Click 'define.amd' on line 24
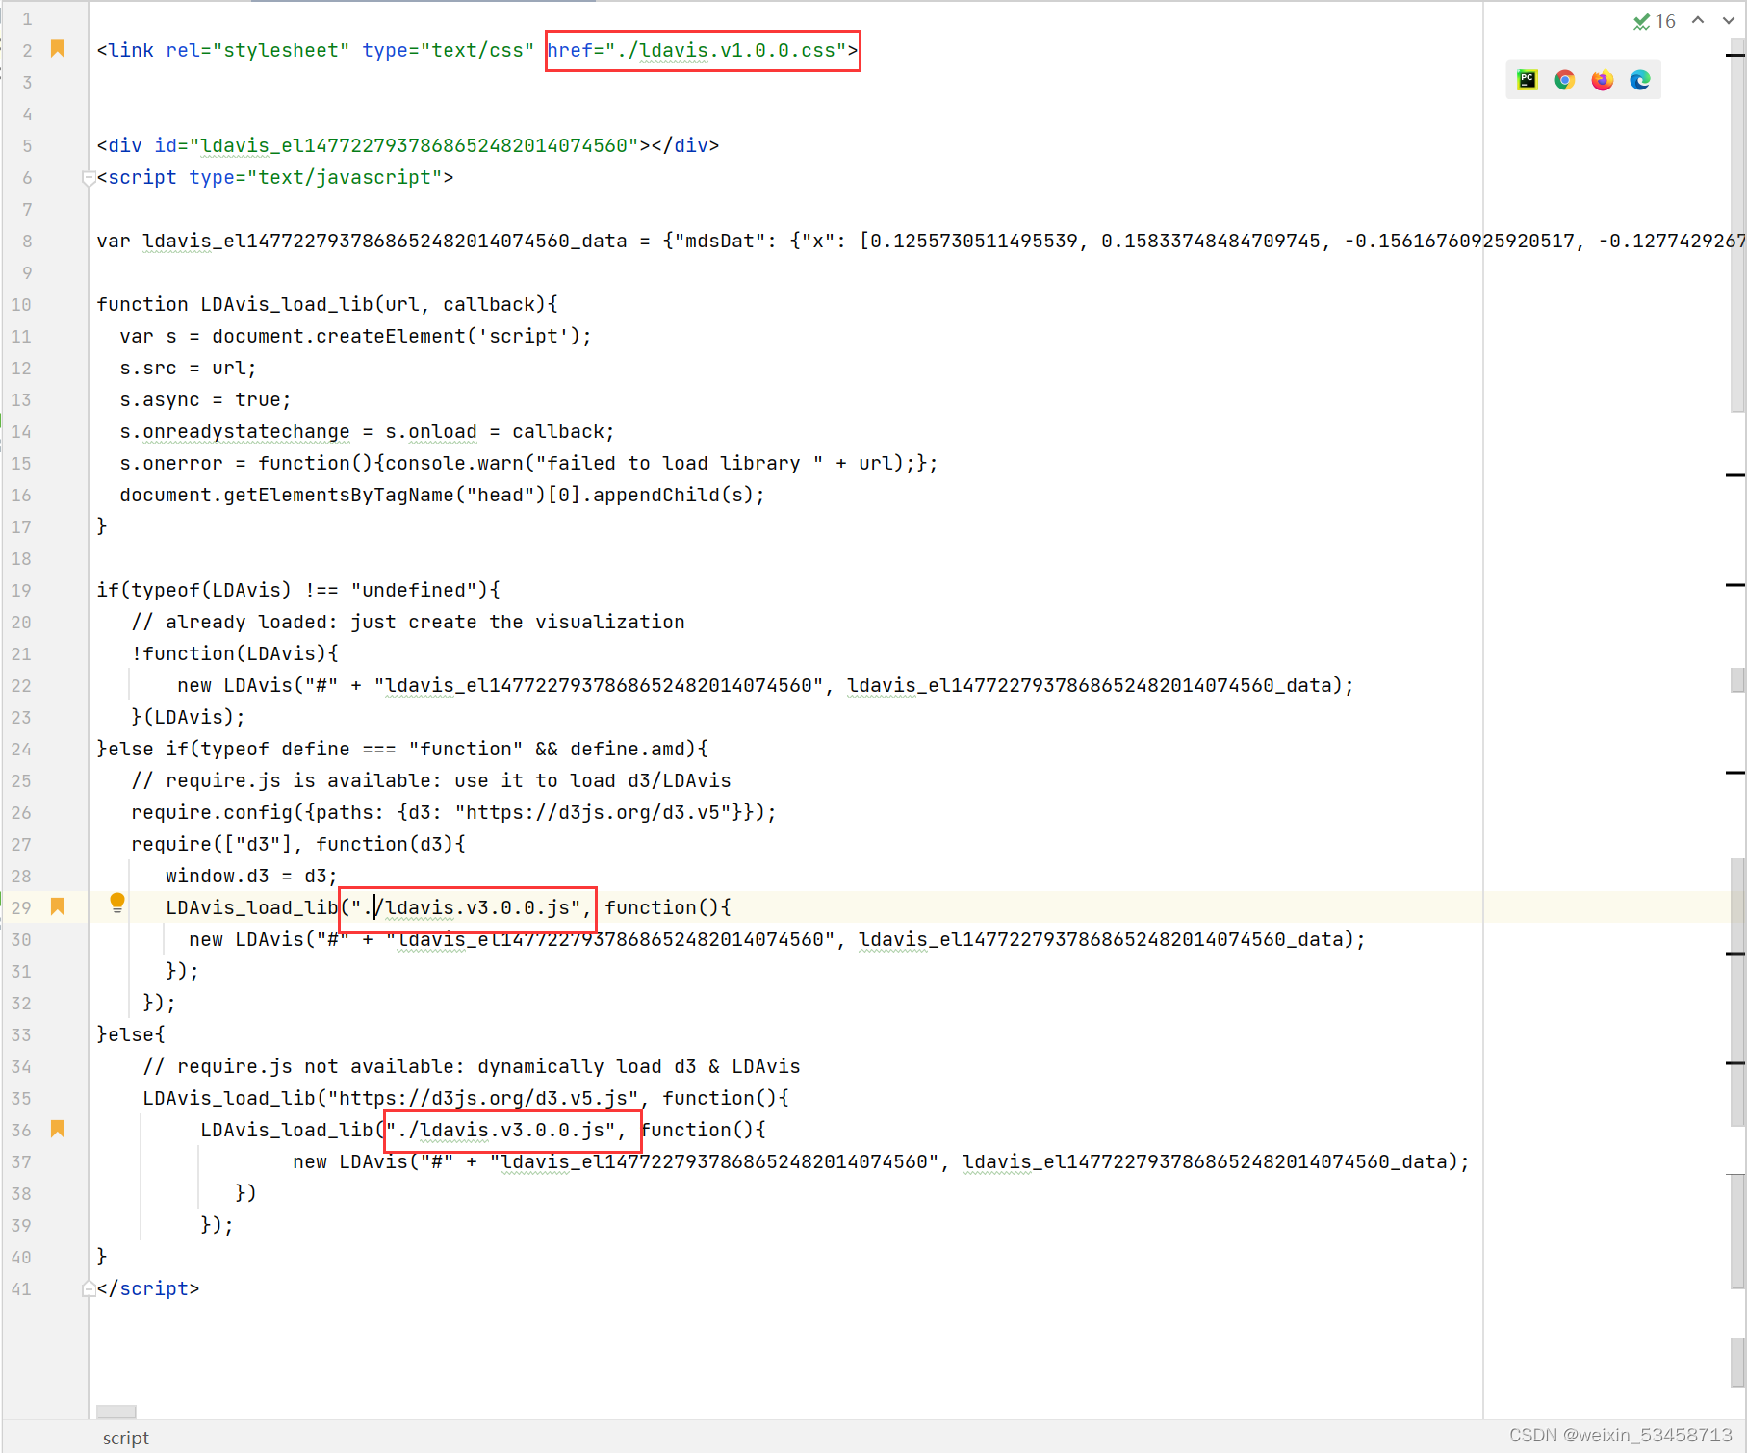This screenshot has width=1747, height=1453. (x=628, y=749)
